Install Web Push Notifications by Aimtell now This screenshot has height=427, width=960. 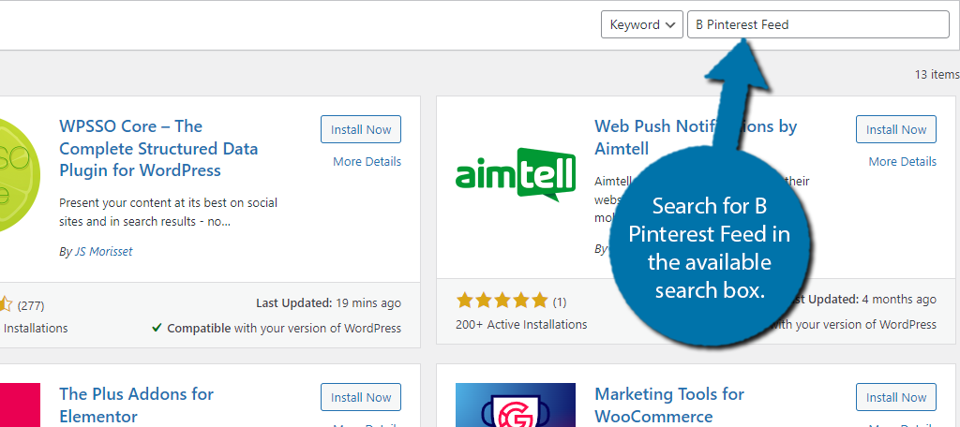point(895,129)
